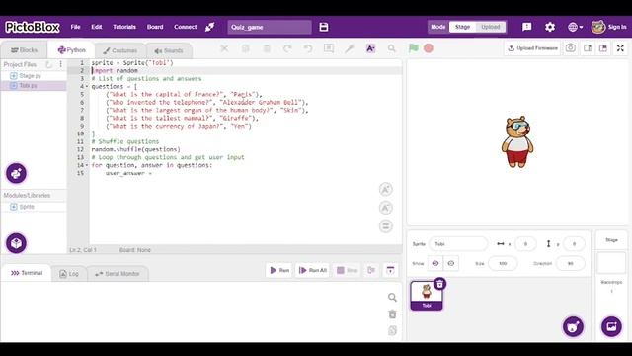Open the Tutorials menu
Image resolution: width=632 pixels, height=356 pixels.
tap(124, 27)
